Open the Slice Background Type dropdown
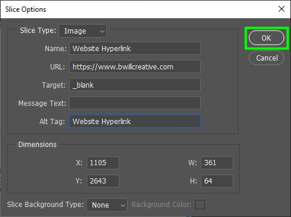291x217 pixels. pos(107,205)
